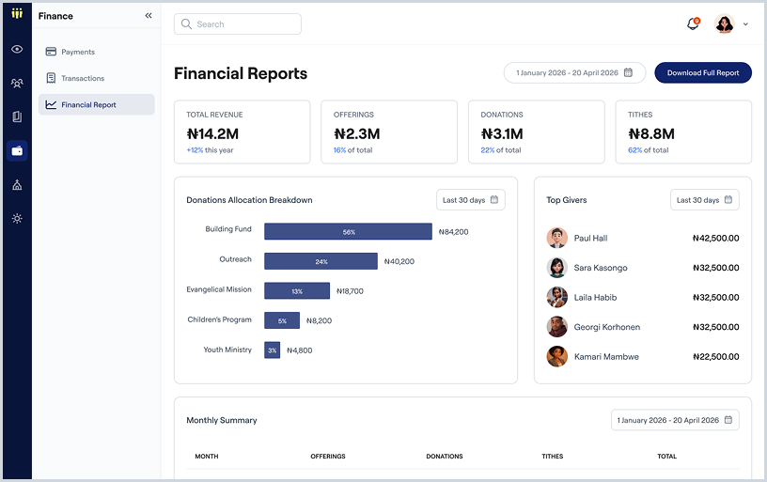The width and height of the screenshot is (767, 482).
Task: Click Laila Habib's avatar
Action: click(x=557, y=297)
